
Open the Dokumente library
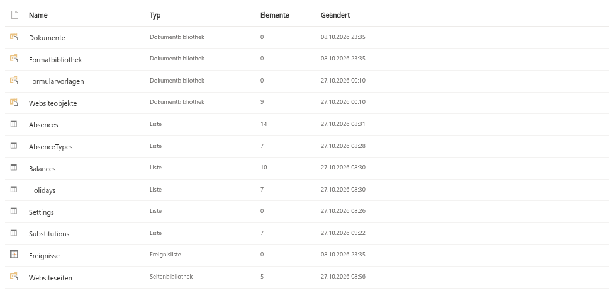(x=47, y=38)
